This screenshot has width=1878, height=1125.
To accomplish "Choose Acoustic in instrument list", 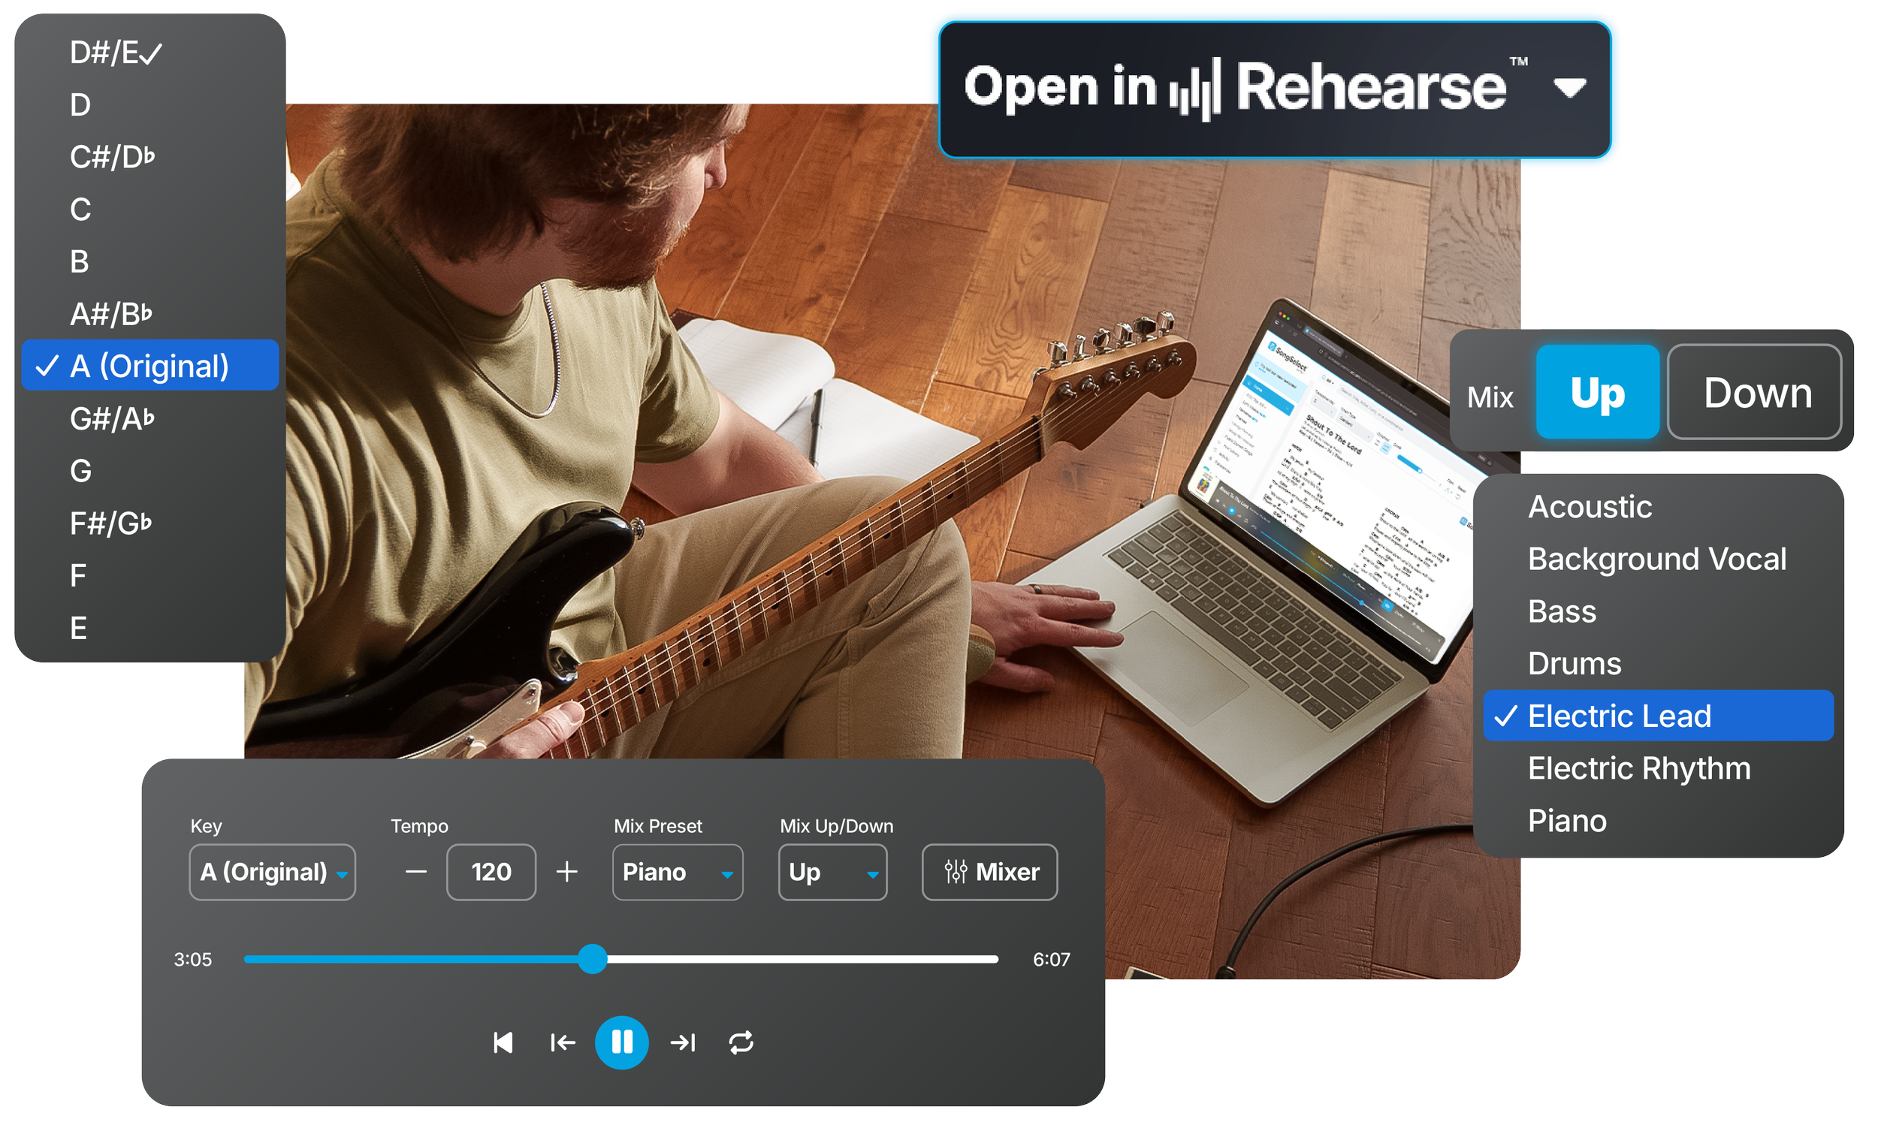I will (1589, 506).
